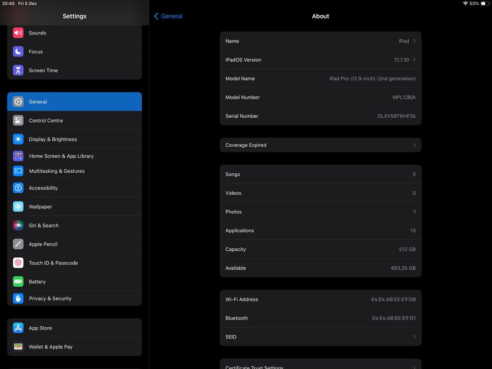492x369 pixels.
Task: Tap the Accessibility figure icon
Action: click(x=18, y=188)
